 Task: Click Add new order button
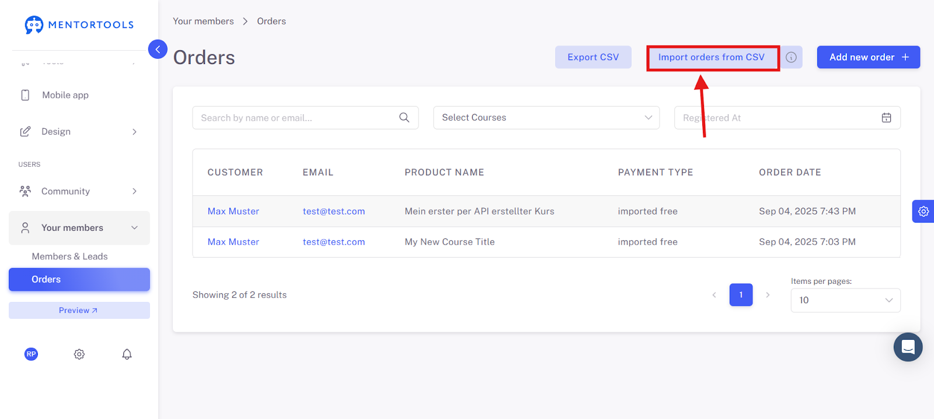click(x=869, y=57)
